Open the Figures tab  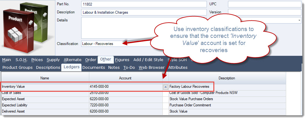coord(122,60)
